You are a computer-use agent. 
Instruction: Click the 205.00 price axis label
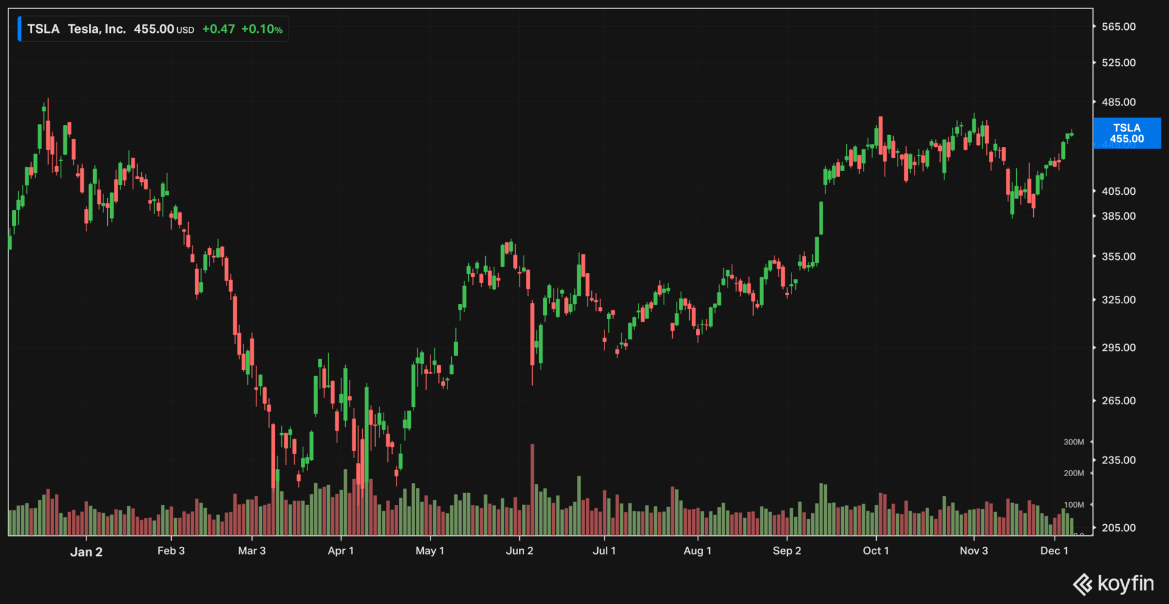point(1118,528)
